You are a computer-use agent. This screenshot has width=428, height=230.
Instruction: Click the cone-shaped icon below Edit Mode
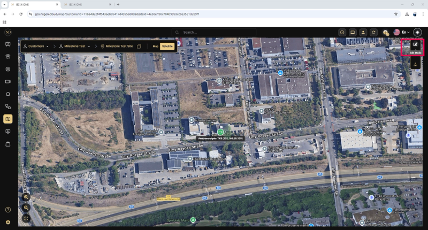pos(415,65)
